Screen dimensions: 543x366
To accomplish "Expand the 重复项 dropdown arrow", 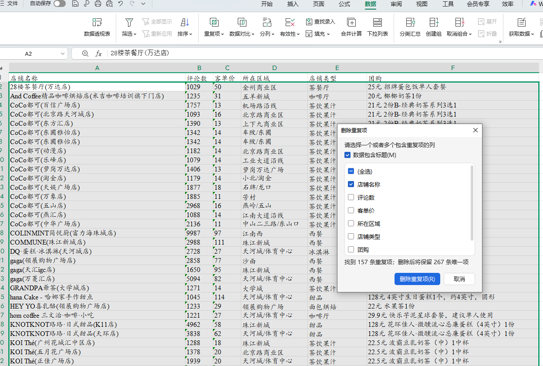I will click(x=223, y=34).
